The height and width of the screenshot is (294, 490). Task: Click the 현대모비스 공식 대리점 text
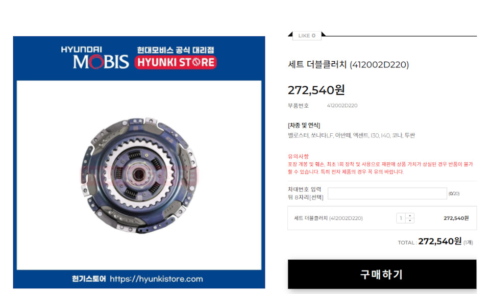(x=175, y=50)
